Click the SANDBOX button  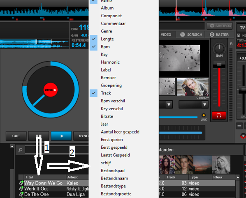(x=220, y=26)
